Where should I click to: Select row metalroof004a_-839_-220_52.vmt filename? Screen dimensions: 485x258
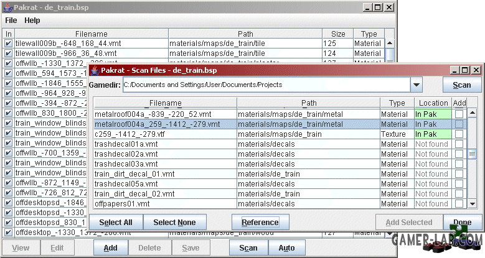pyautogui.click(x=153, y=114)
